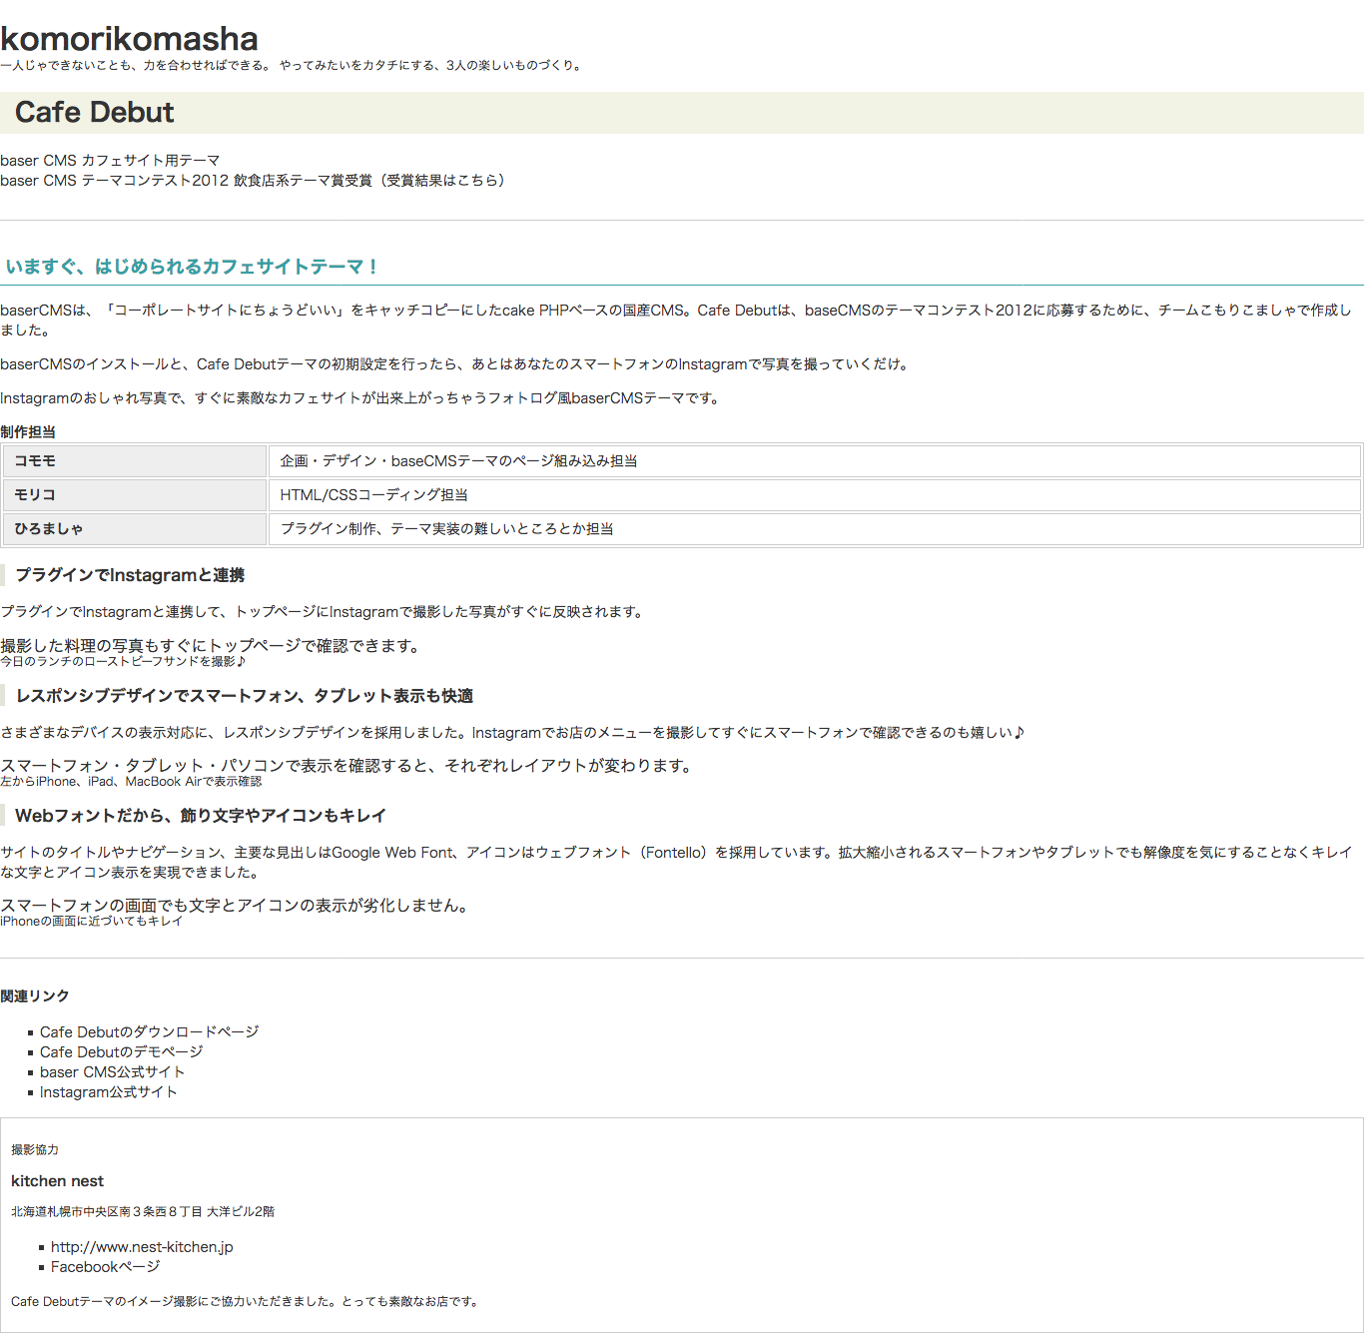Open the Cafe Debutのデモページ link
This screenshot has height=1333, width=1364.
click(x=121, y=1052)
